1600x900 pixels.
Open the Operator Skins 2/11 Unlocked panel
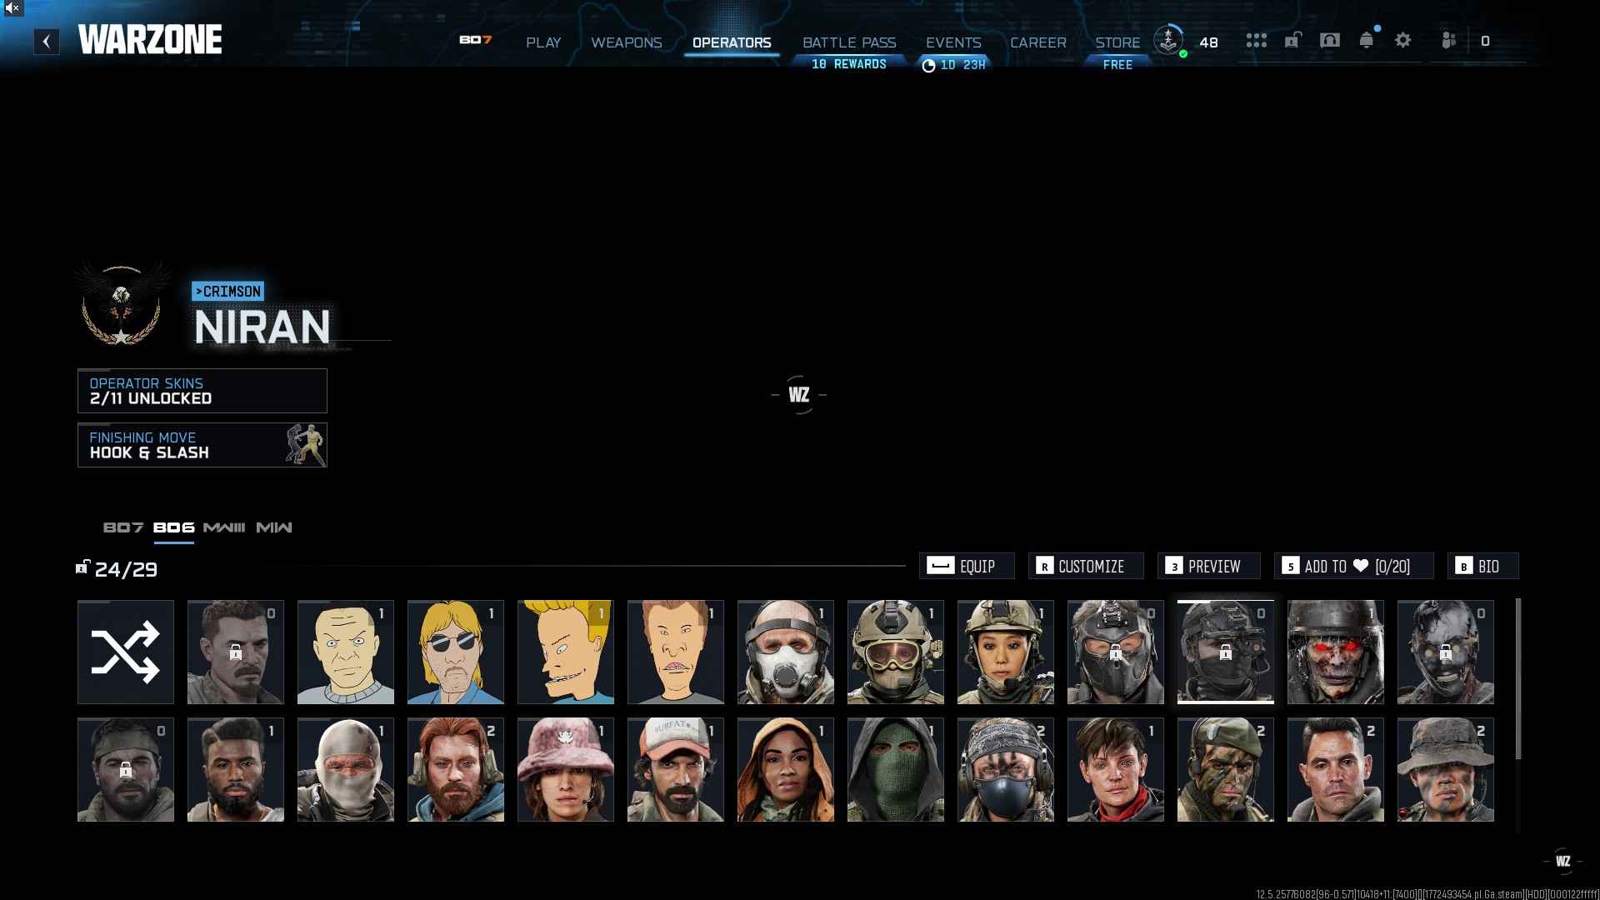[x=202, y=391]
